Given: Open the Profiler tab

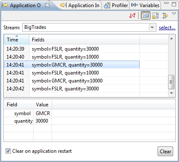Looking at the screenshot, I should [116, 5].
